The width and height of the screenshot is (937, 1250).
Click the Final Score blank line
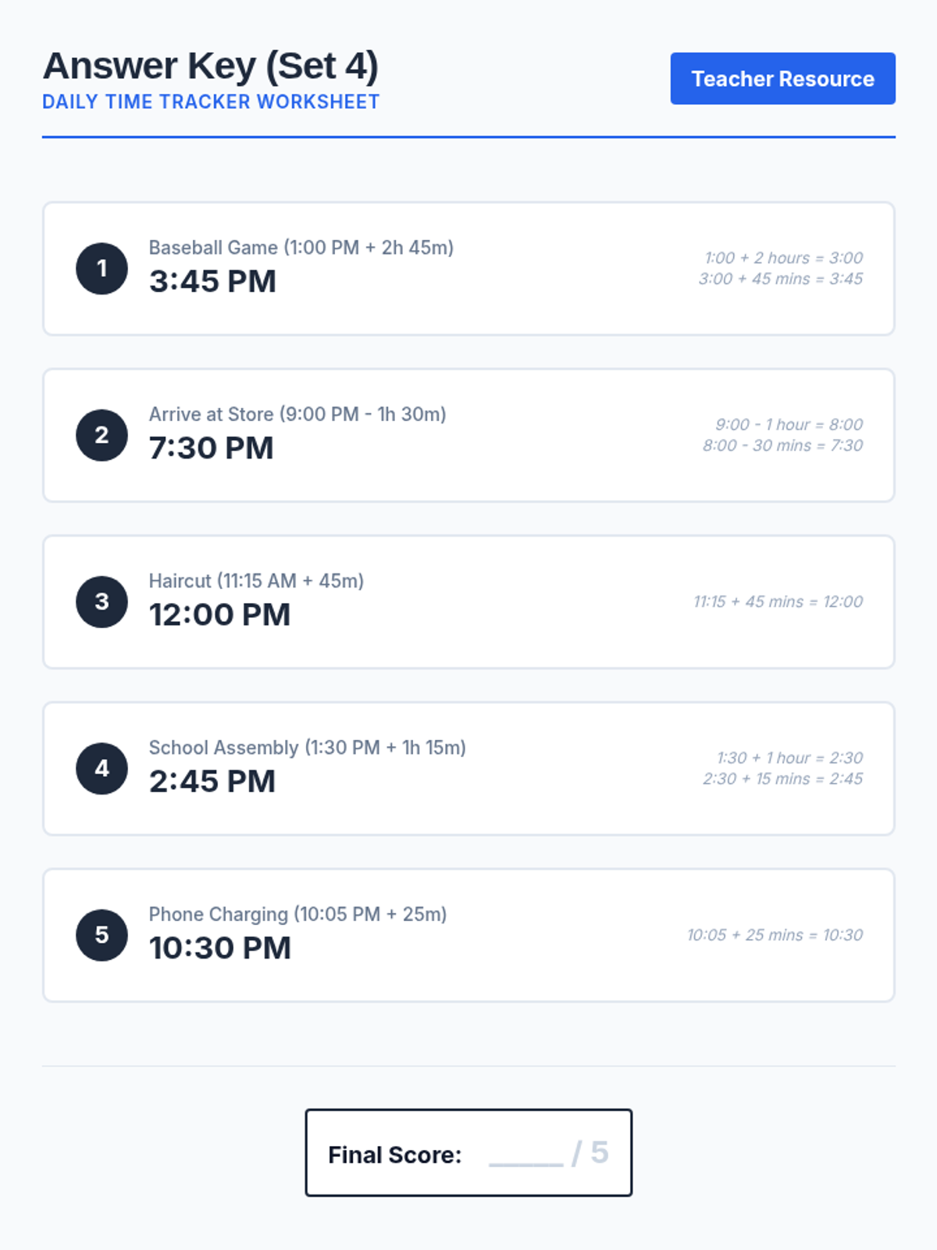[526, 1155]
